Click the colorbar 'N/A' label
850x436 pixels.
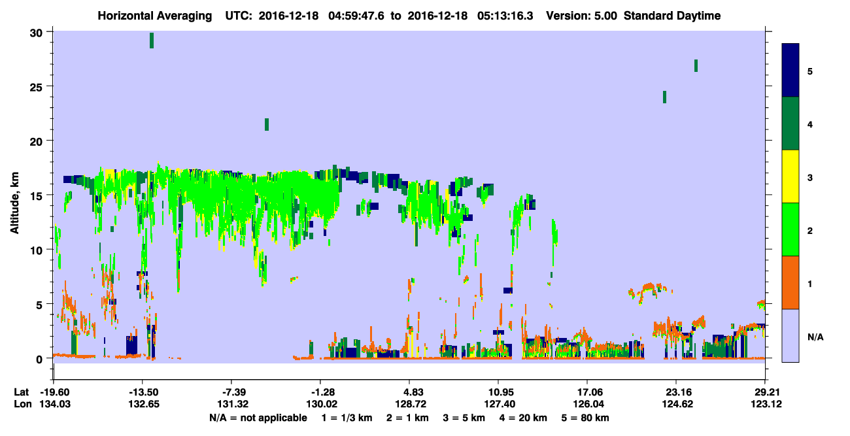815,336
